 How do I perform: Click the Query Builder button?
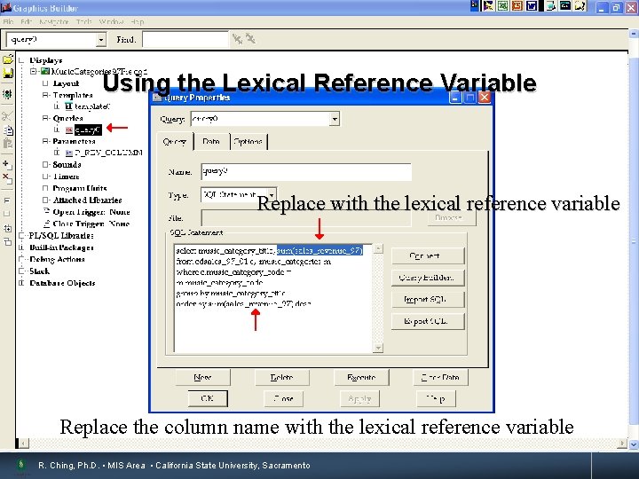(x=428, y=278)
